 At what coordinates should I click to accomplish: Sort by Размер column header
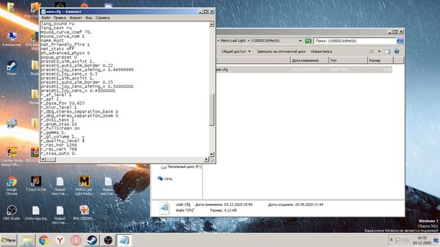[x=380, y=60]
